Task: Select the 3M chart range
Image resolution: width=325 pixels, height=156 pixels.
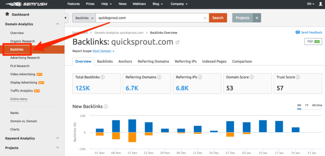Action: click(x=299, y=105)
